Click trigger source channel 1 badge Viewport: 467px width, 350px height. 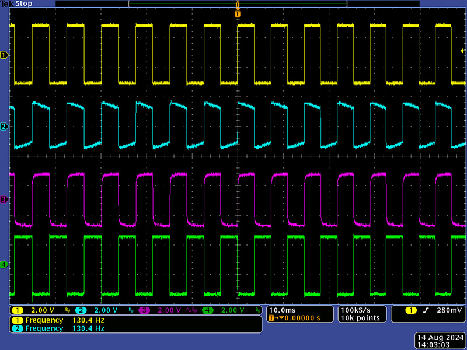(x=411, y=310)
